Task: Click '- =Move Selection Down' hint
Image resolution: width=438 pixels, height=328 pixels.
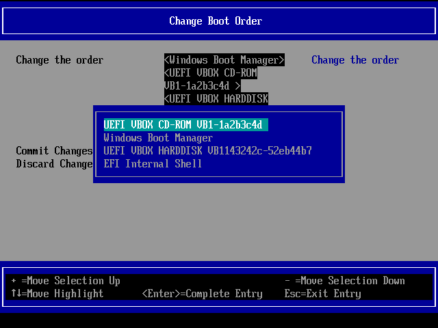Action: click(345, 281)
